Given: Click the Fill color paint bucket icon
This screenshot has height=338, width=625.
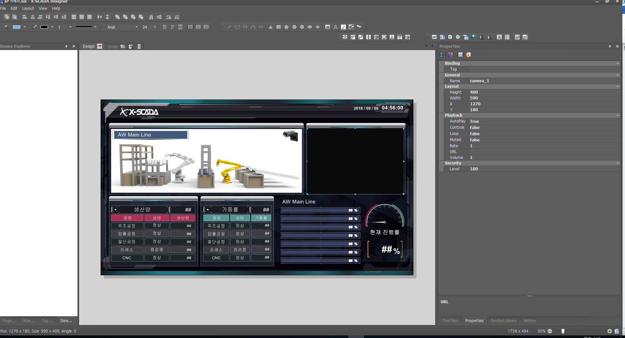Looking at the screenshot, I should [7, 27].
